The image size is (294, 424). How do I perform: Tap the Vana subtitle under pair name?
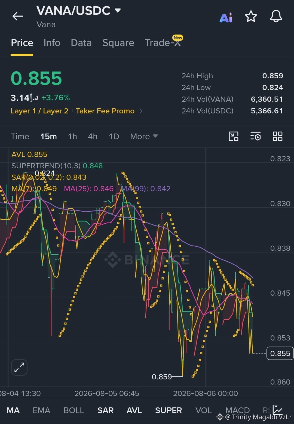coord(46,24)
